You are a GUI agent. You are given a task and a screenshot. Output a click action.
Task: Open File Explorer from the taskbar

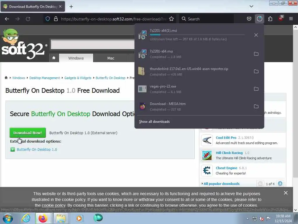pos(61,218)
